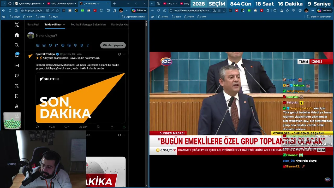Open Bookmarks icon in X sidebar
The height and width of the screenshot is (188, 334).
click(17, 96)
